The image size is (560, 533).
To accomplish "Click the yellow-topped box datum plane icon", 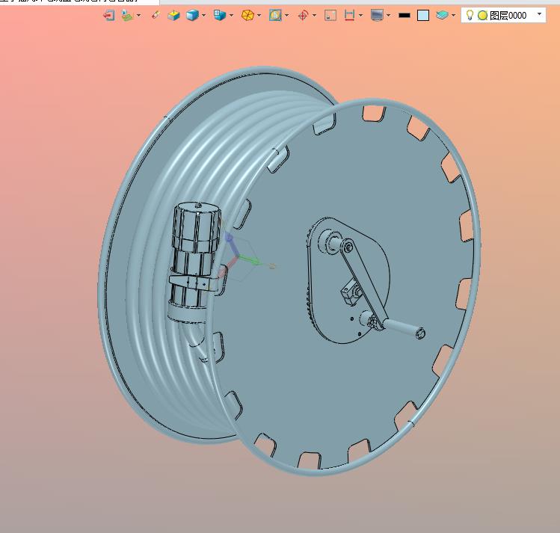I will [174, 16].
